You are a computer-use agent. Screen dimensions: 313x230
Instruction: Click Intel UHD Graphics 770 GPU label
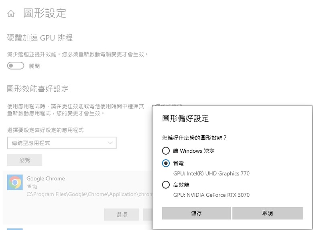coord(211,174)
